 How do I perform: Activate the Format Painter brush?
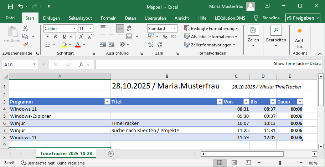click(x=25, y=44)
